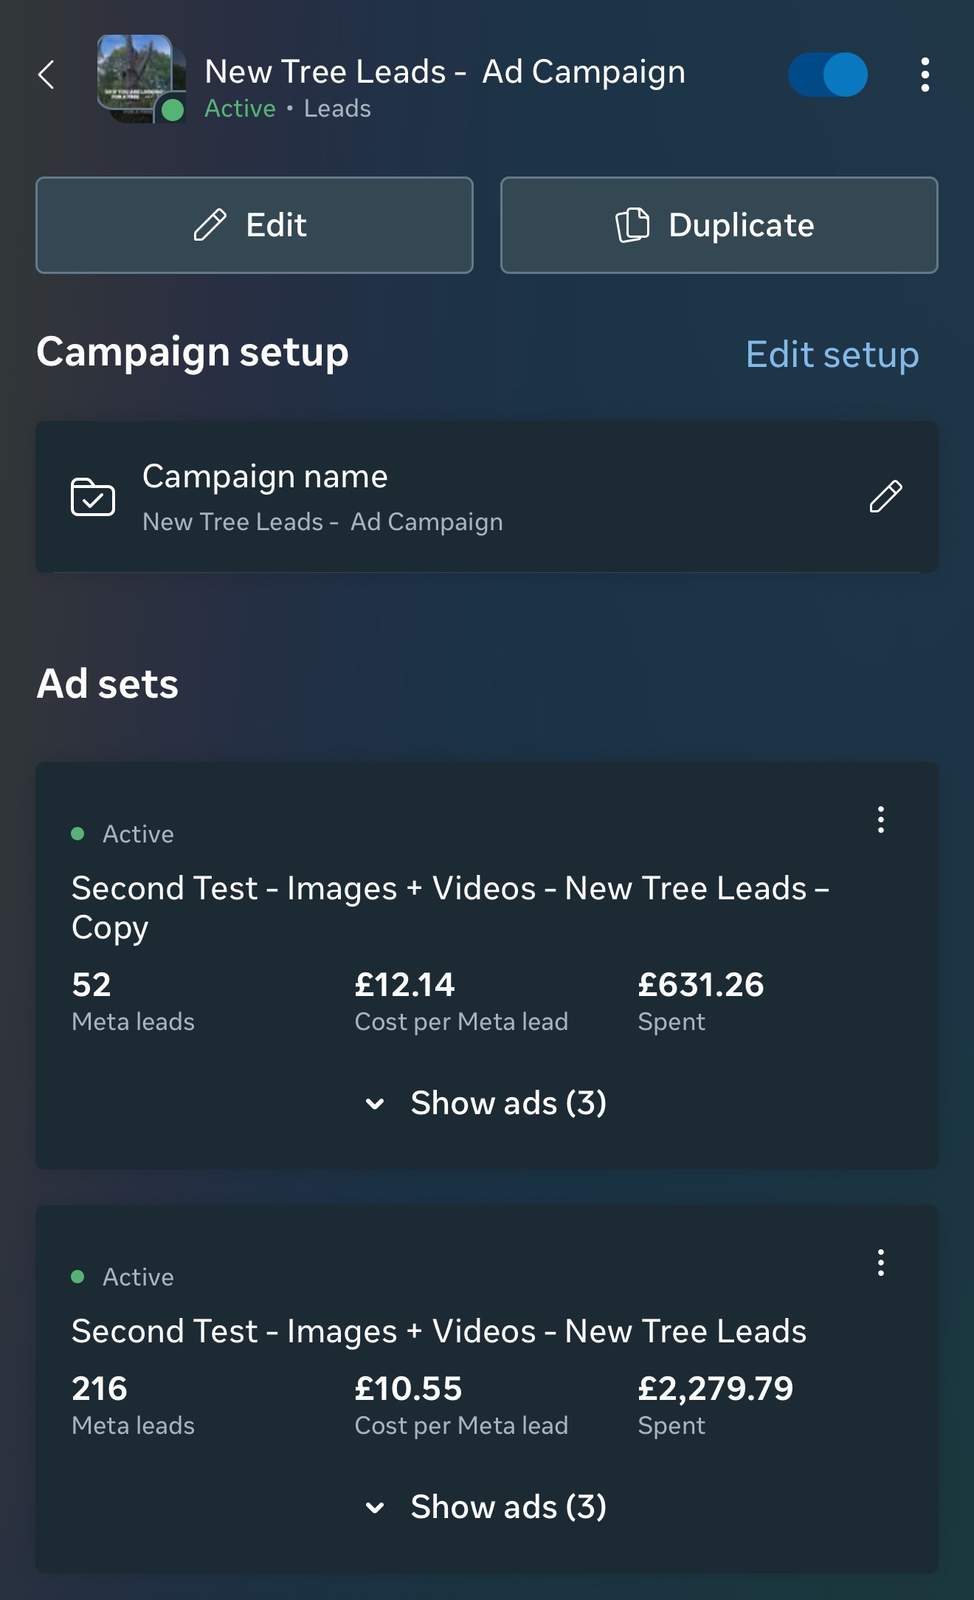Open the Edit setup link

click(x=832, y=354)
